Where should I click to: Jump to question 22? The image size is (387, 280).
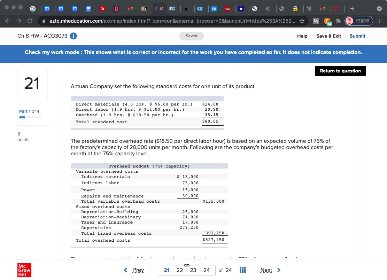click(x=180, y=270)
